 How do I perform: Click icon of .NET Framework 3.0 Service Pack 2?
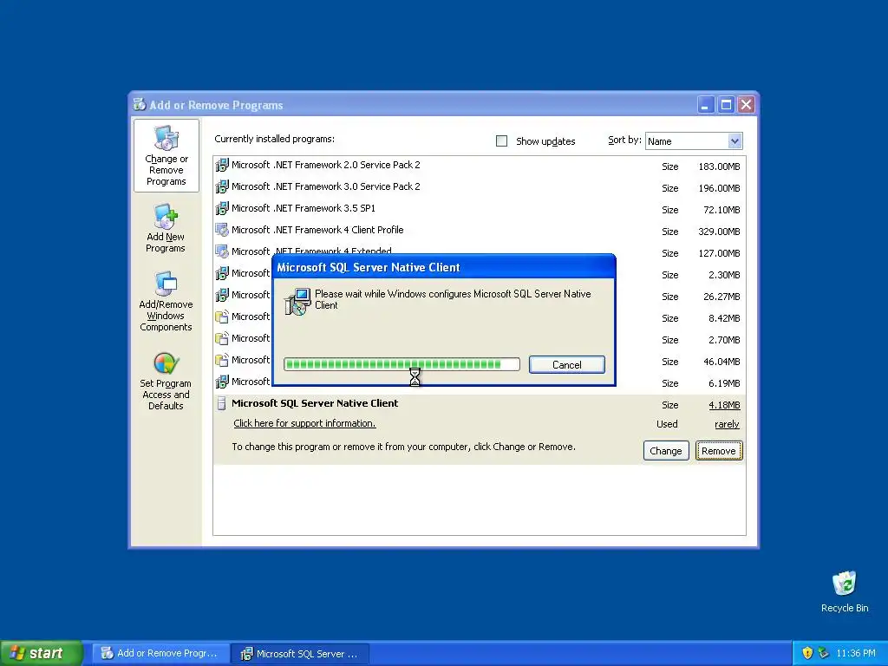point(222,187)
